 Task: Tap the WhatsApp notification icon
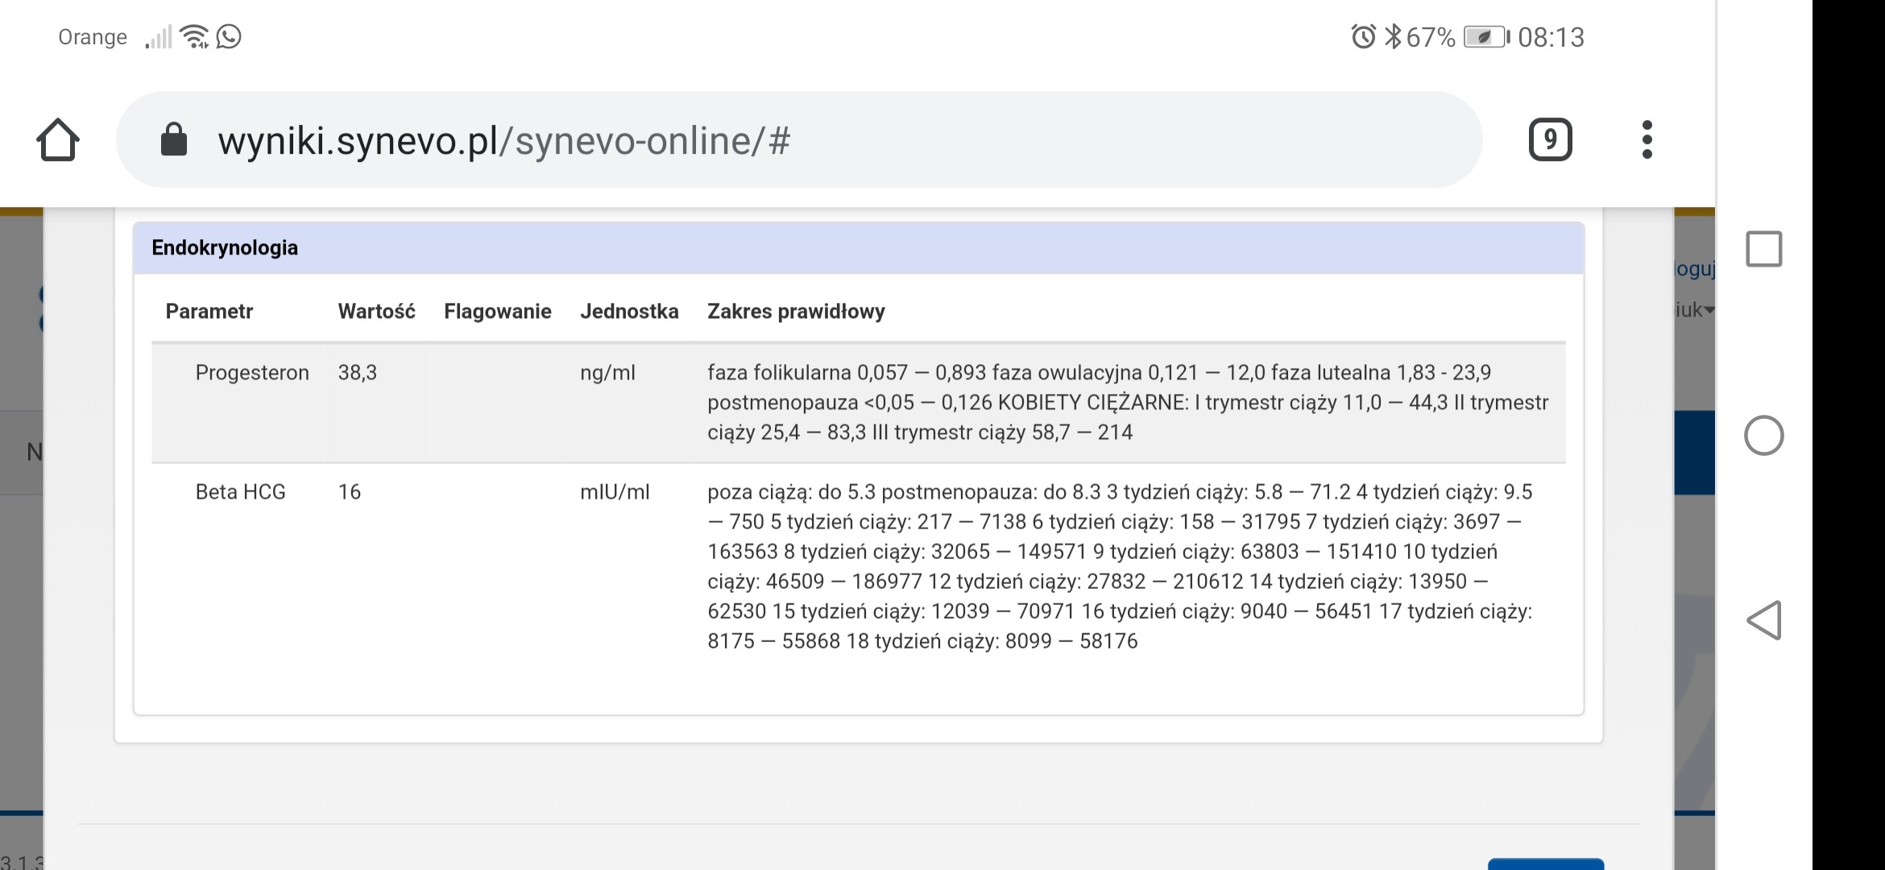229,37
